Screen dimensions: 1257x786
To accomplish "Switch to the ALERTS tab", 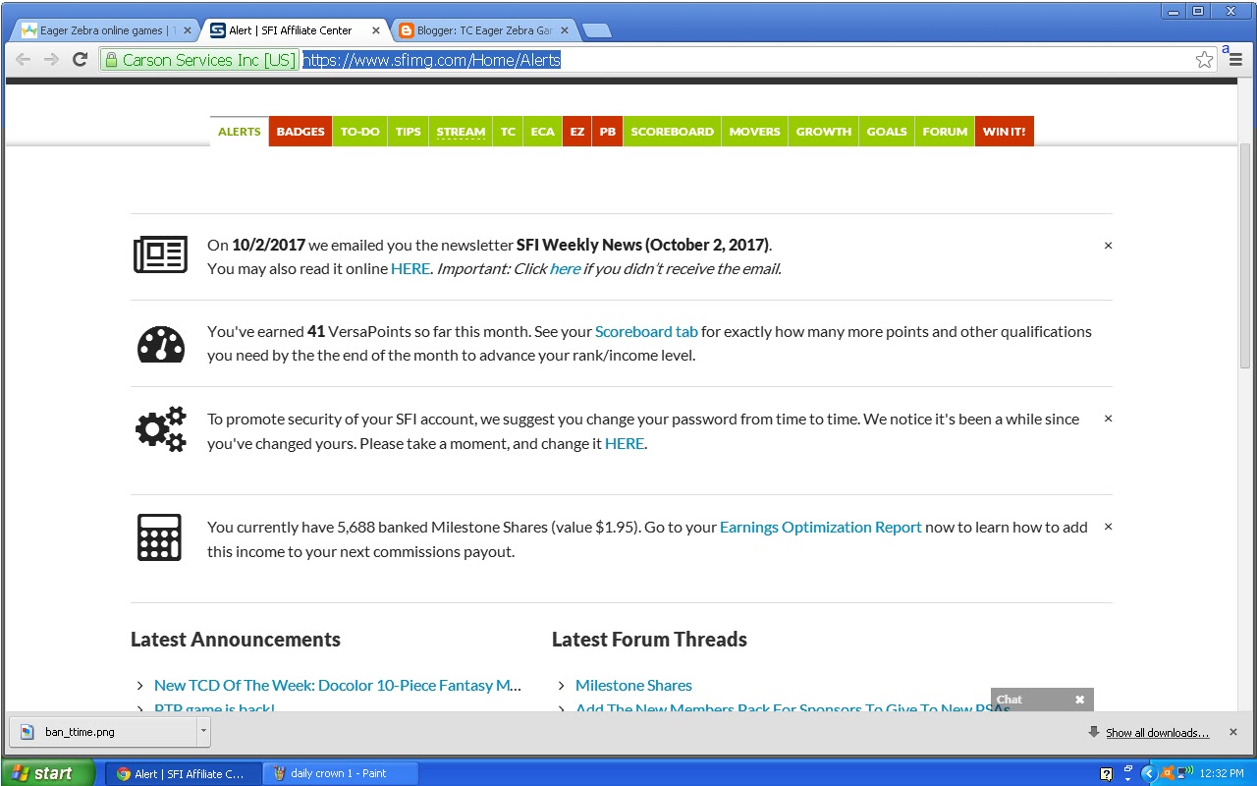I will click(240, 132).
